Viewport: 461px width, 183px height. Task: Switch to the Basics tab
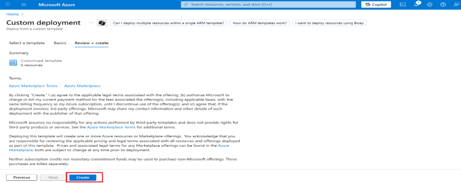pyautogui.click(x=60, y=43)
